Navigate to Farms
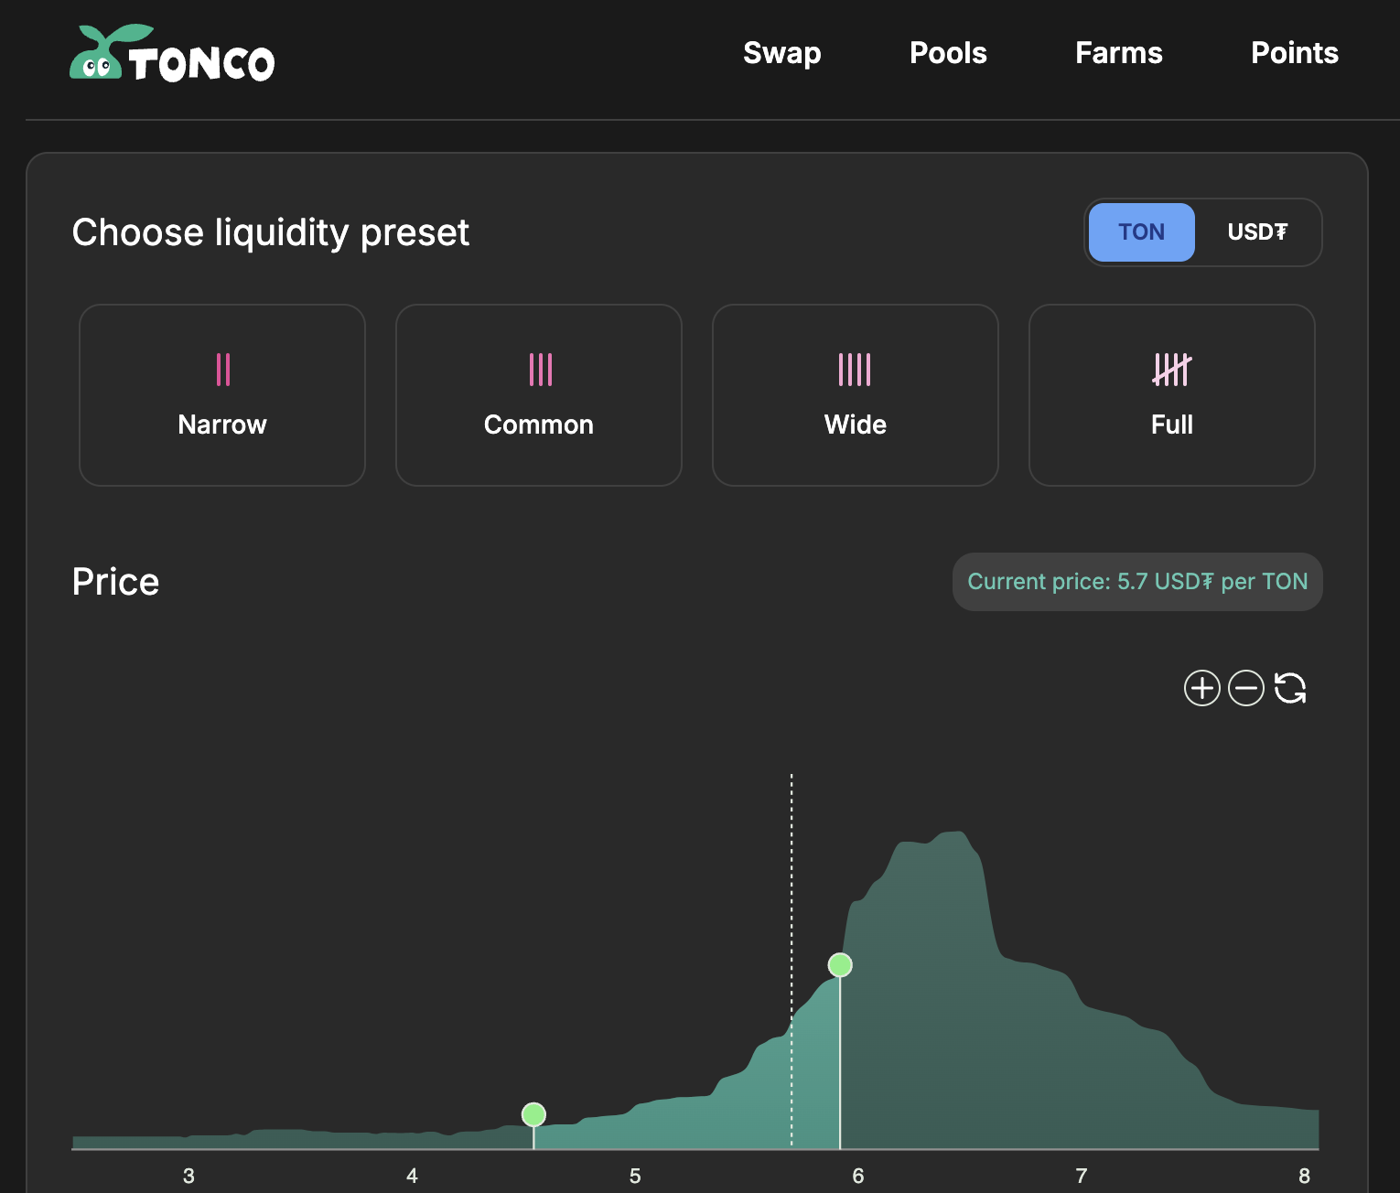Screen dimensions: 1400x1193 pyautogui.click(x=1118, y=53)
